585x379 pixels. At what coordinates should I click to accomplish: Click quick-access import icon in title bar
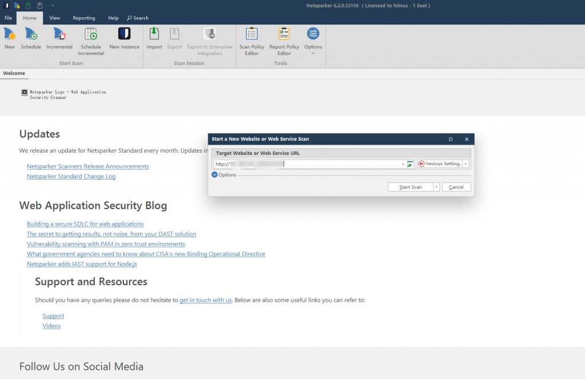(29, 6)
